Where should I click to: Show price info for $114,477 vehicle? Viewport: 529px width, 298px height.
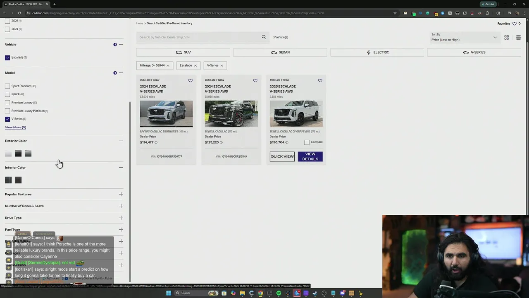pos(156,142)
